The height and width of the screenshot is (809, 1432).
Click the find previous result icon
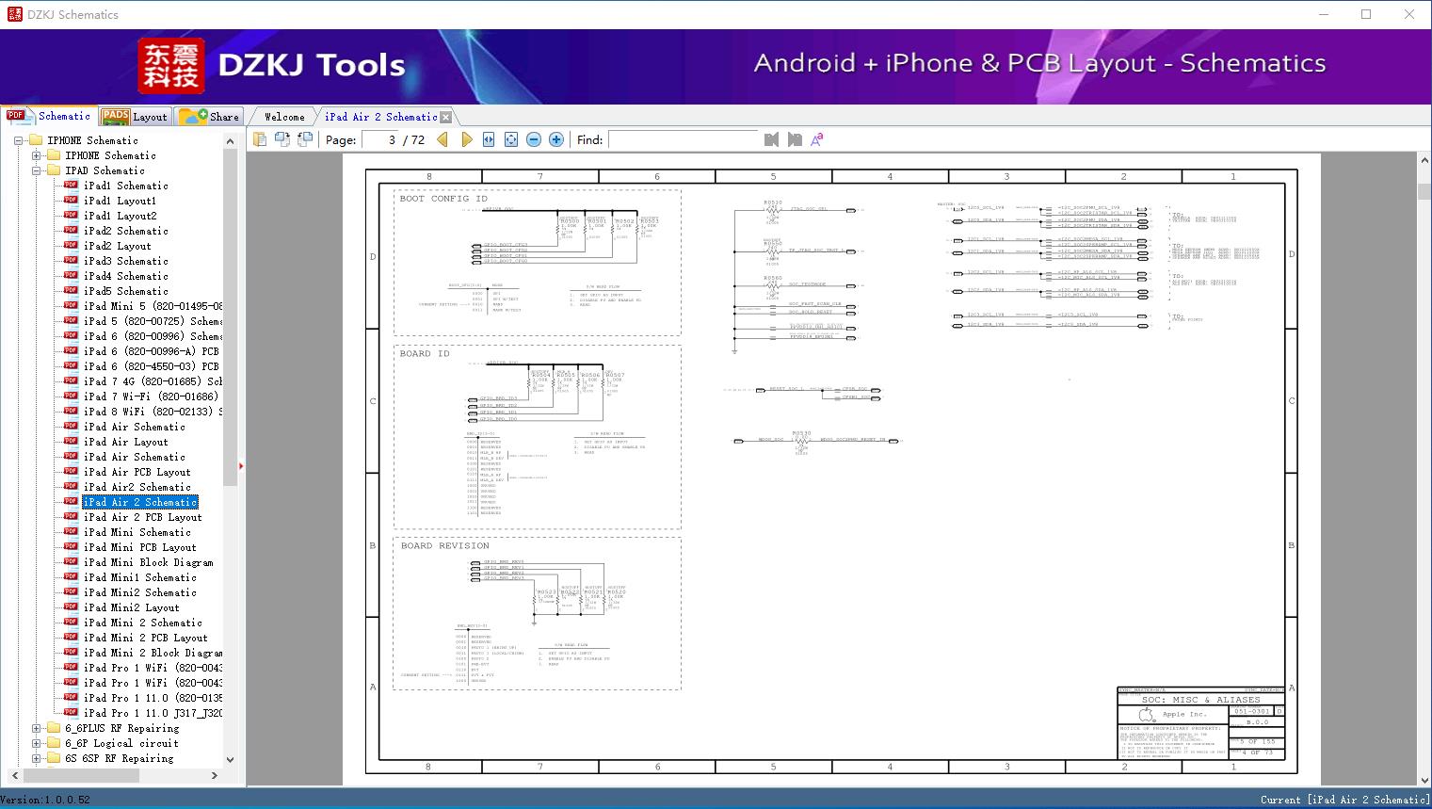(x=771, y=139)
